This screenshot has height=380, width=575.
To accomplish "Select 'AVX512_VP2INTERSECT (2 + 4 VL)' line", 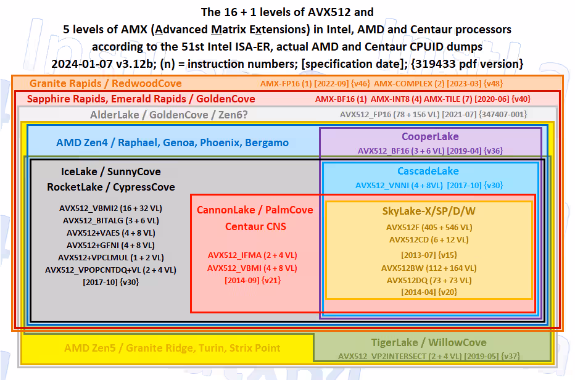I will (400, 356).
